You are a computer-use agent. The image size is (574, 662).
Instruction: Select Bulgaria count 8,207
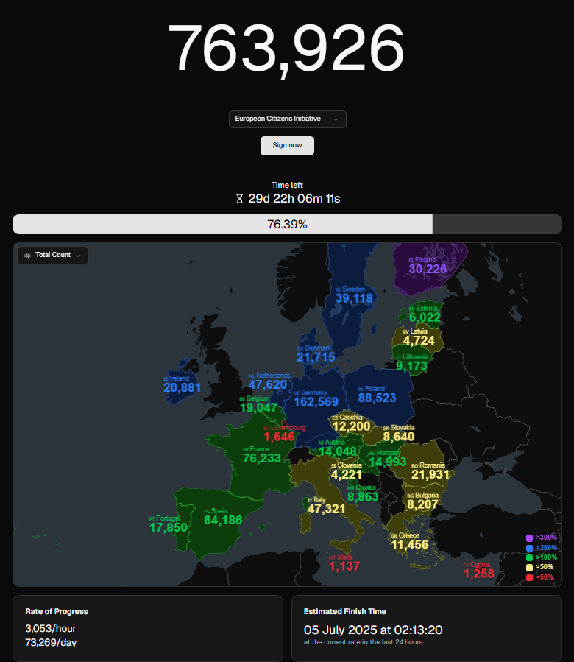click(x=422, y=504)
